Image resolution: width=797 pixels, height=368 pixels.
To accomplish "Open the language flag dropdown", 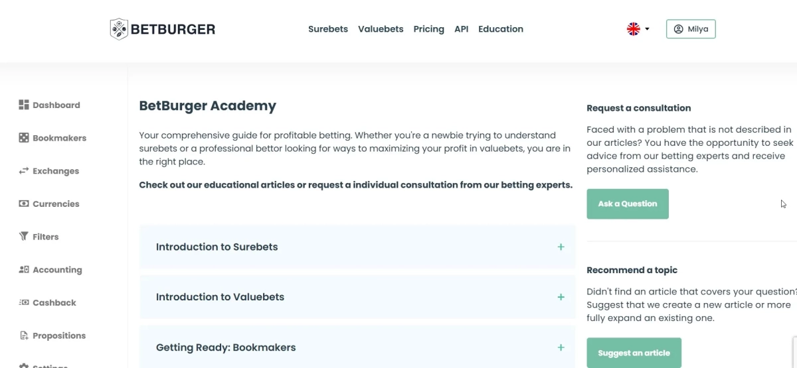I will click(638, 29).
